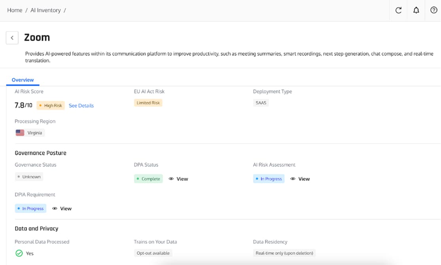Click the DPIA Requirement label
Image resolution: width=441 pixels, height=265 pixels.
pyautogui.click(x=35, y=195)
